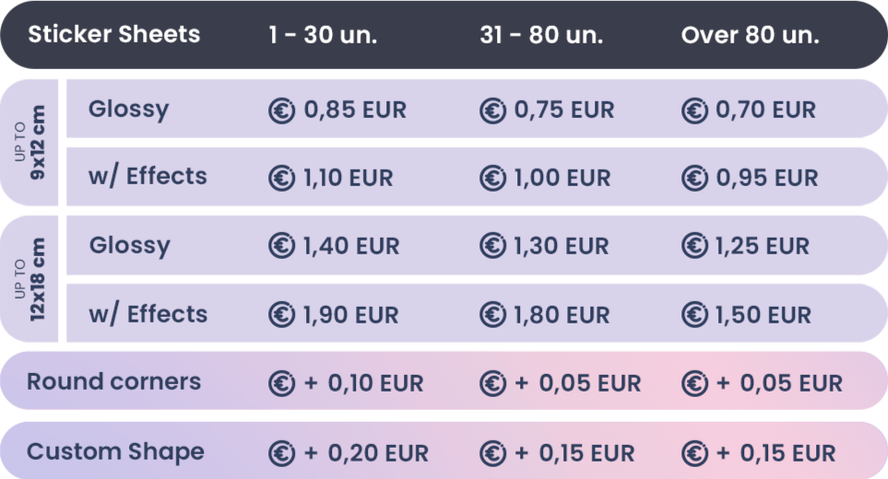Image resolution: width=888 pixels, height=479 pixels.
Task: Click euro icon next to 1,40 EUR
Action: coord(281,246)
